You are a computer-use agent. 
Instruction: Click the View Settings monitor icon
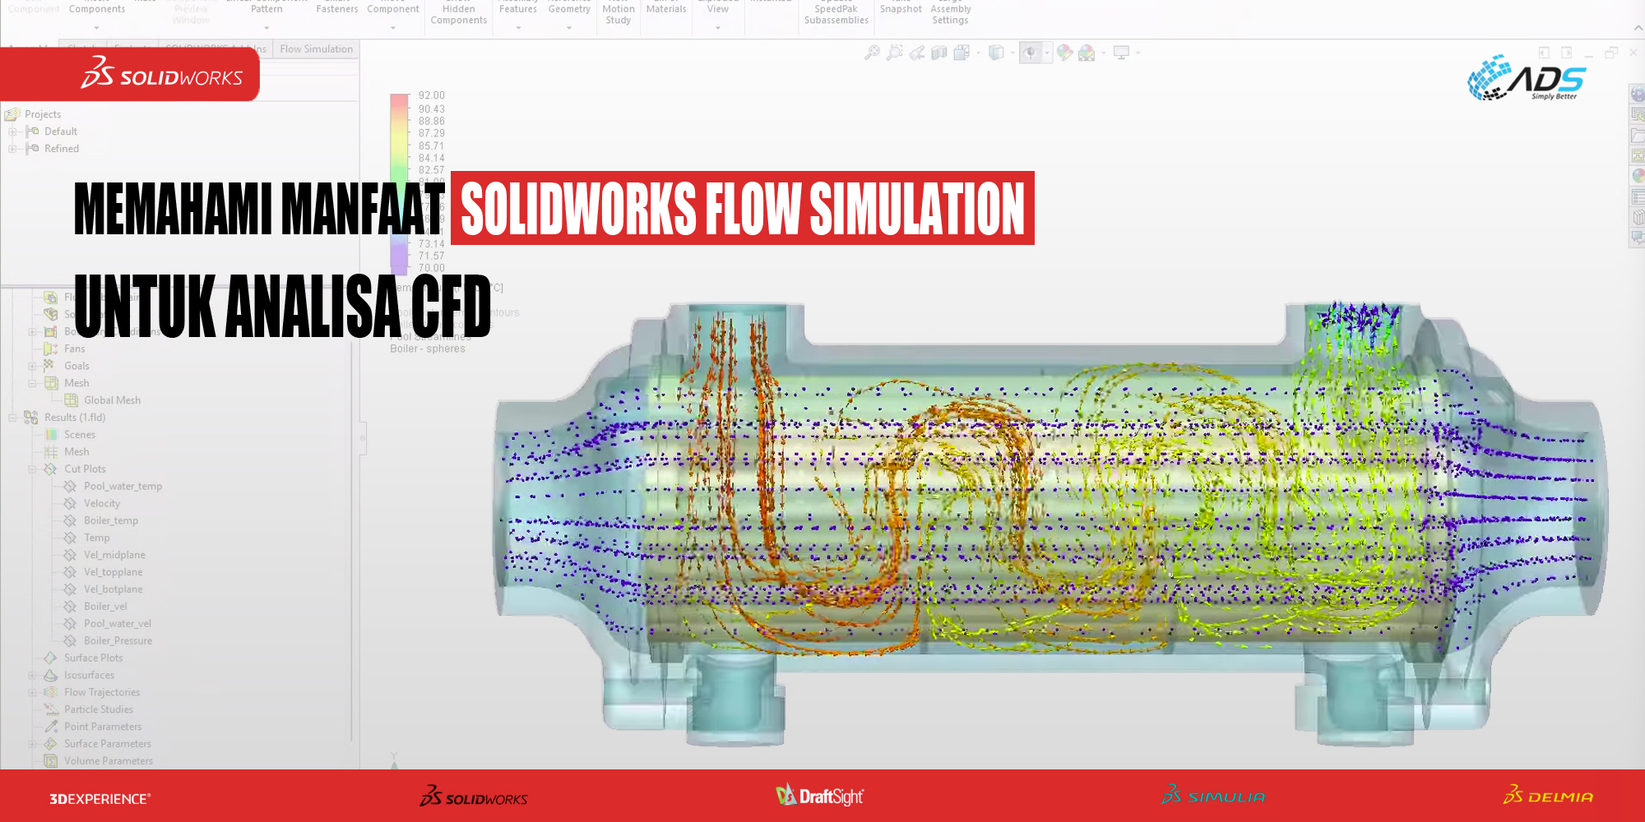point(1121,53)
